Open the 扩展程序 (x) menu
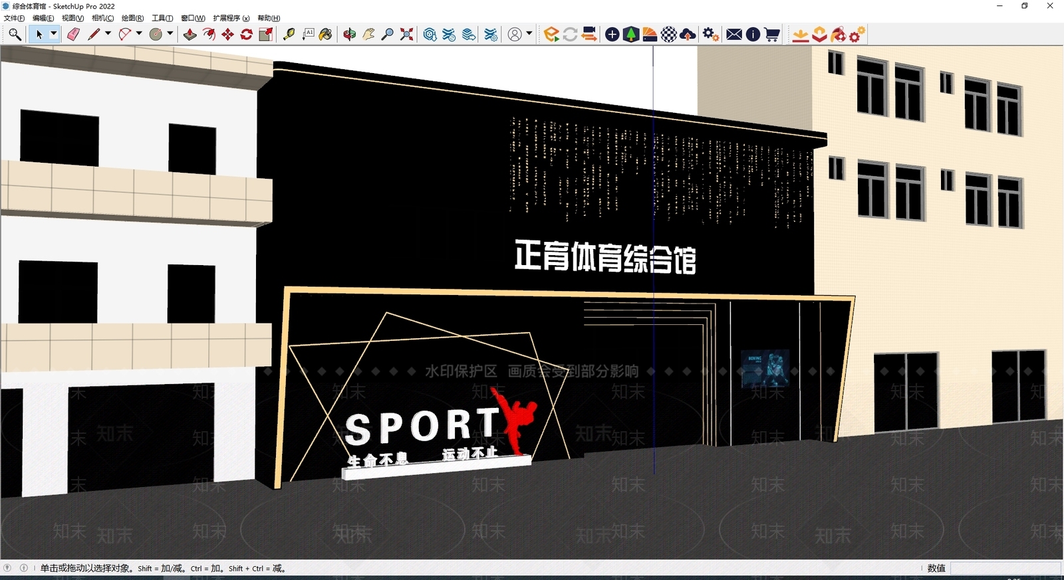The height and width of the screenshot is (580, 1064). coord(231,18)
